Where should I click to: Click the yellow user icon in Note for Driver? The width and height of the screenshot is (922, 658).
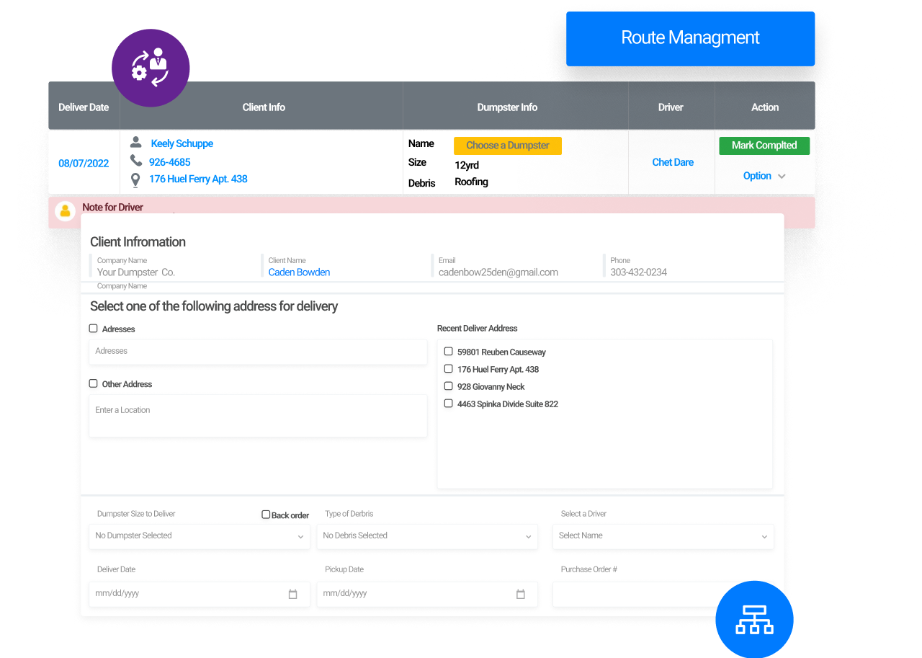click(66, 211)
